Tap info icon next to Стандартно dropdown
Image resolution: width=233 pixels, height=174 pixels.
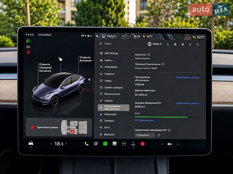158,135
